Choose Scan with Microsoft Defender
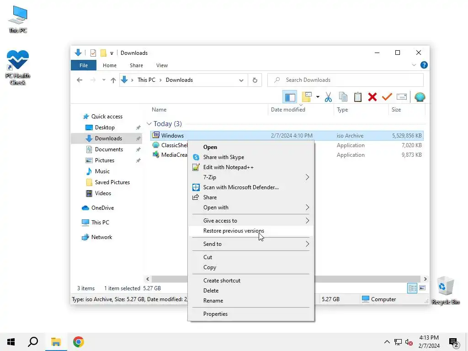Screen dimensions: 468x351 251,187
